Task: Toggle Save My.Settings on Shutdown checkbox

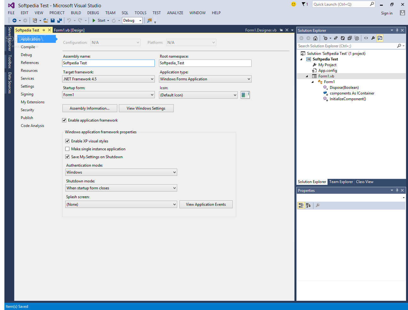Action: [67, 157]
